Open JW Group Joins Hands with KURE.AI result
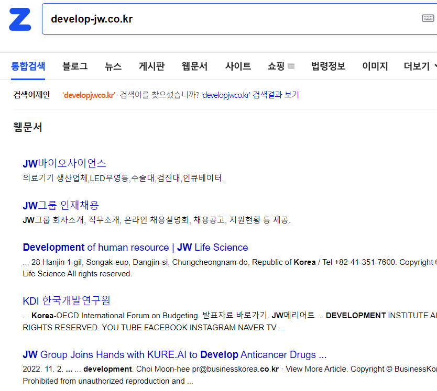This screenshot has height=391, width=437. (174, 354)
